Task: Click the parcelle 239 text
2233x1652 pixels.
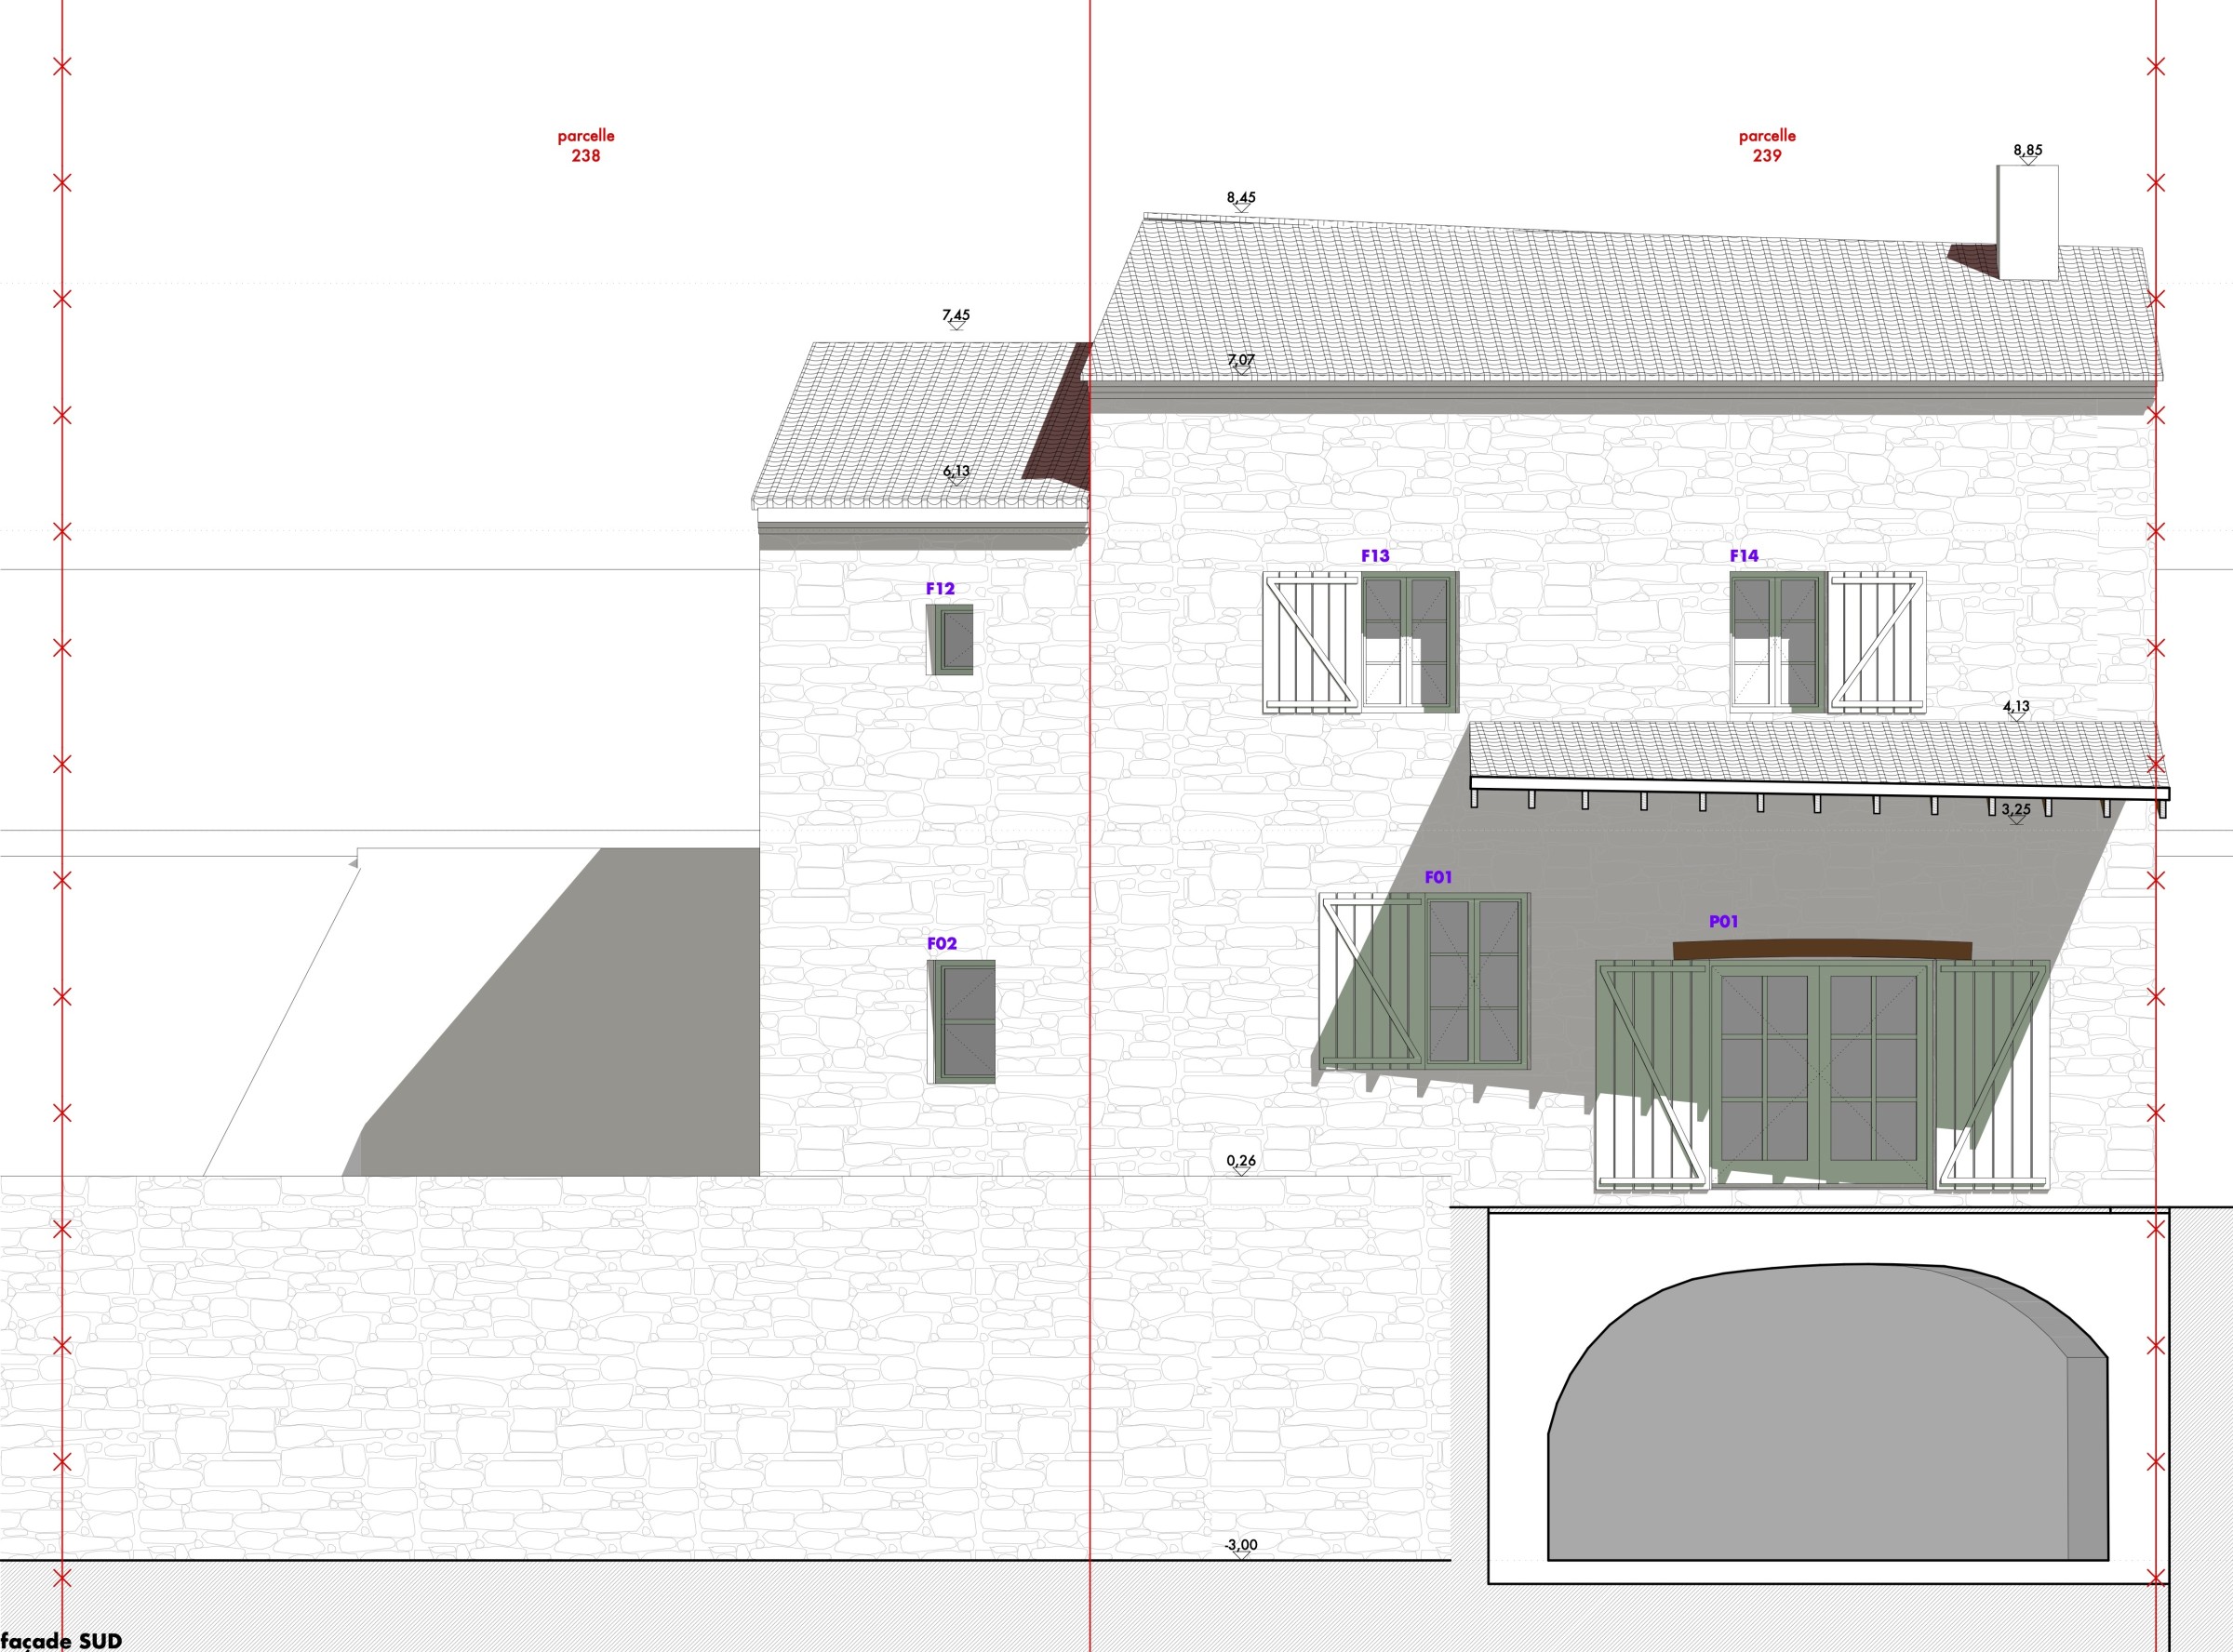Action: click(1767, 145)
